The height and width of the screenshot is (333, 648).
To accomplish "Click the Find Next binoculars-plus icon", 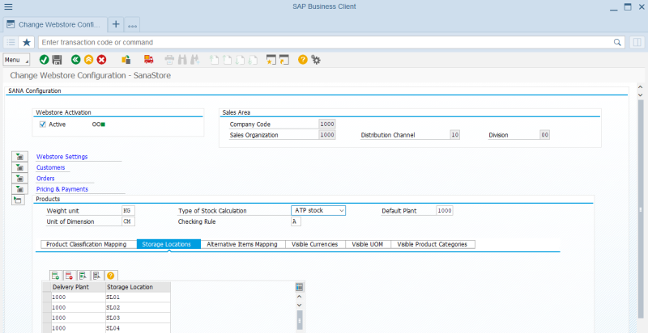I will pyautogui.click(x=195, y=60).
